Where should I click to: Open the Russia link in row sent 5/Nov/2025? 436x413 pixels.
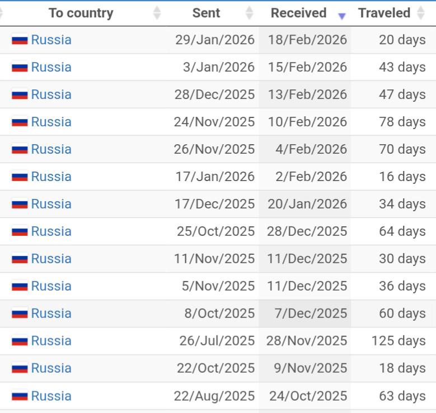(51, 286)
